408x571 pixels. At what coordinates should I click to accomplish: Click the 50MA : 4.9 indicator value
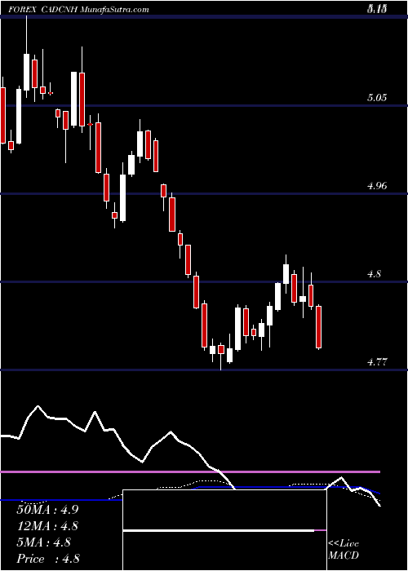click(47, 510)
